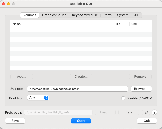Browse for a Unix root folder
This screenshot has height=129, width=162.
141,89
